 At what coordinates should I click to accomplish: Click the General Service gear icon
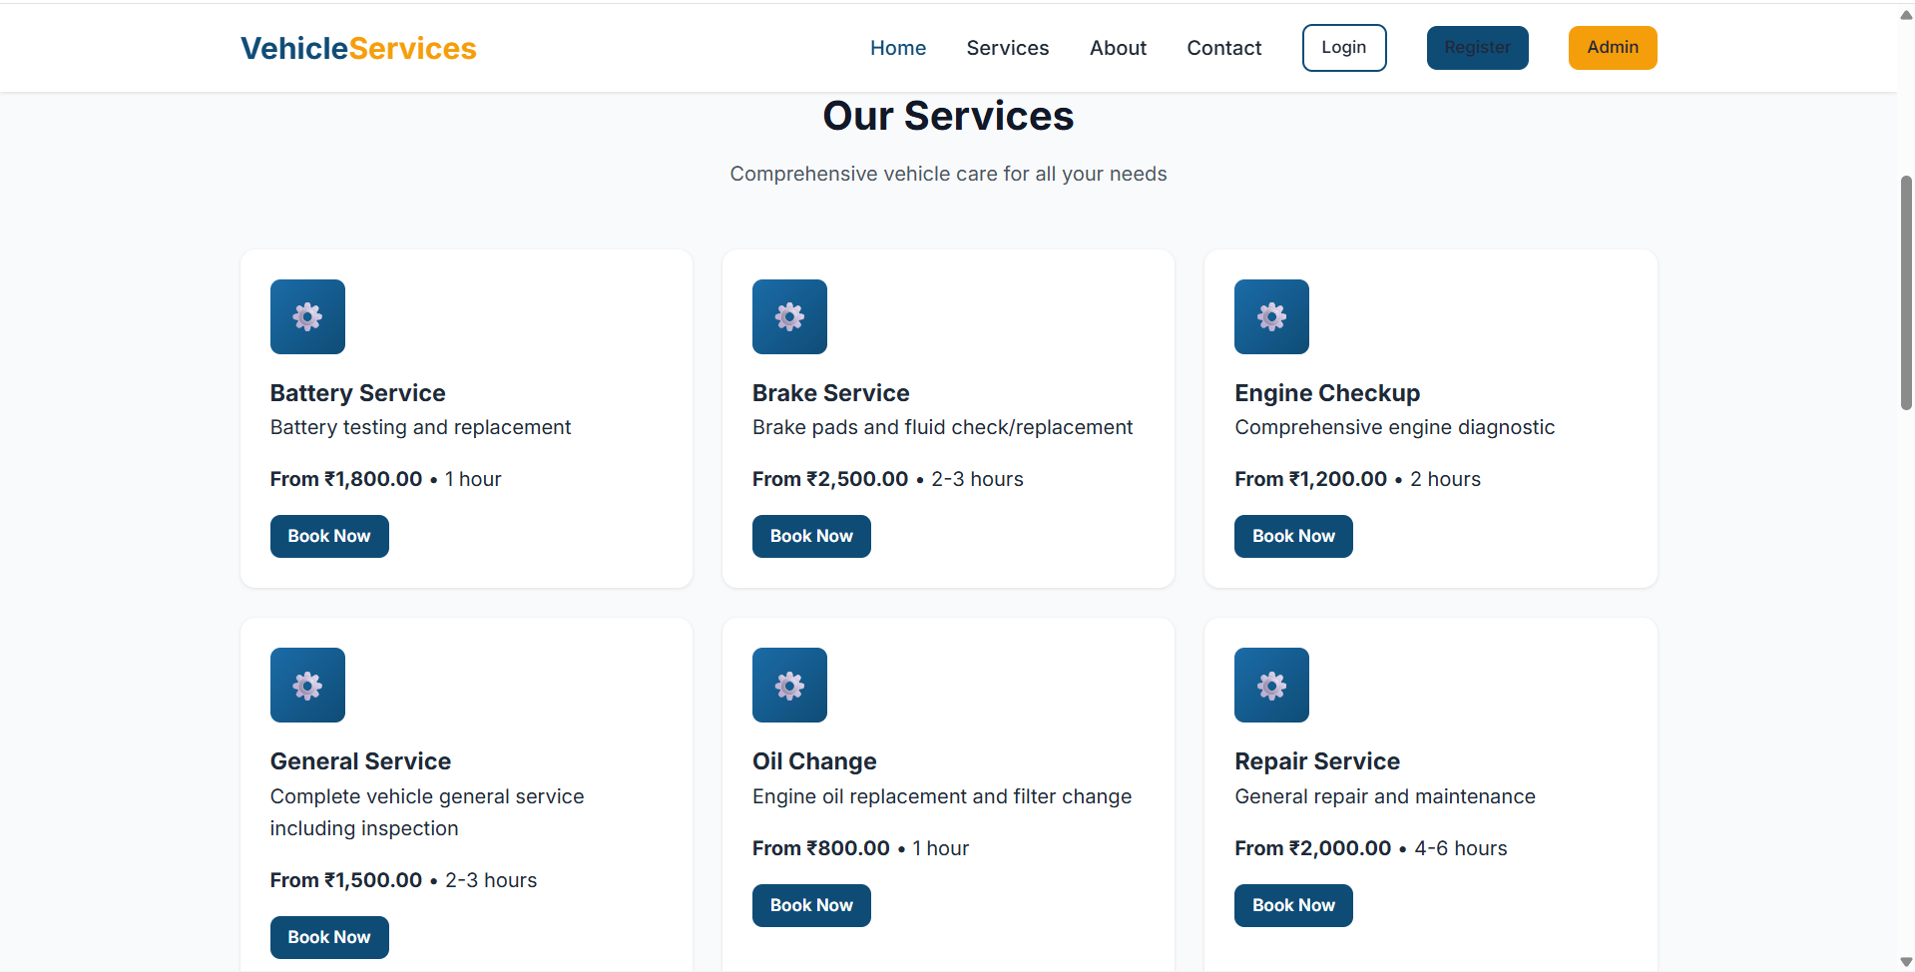(307, 685)
